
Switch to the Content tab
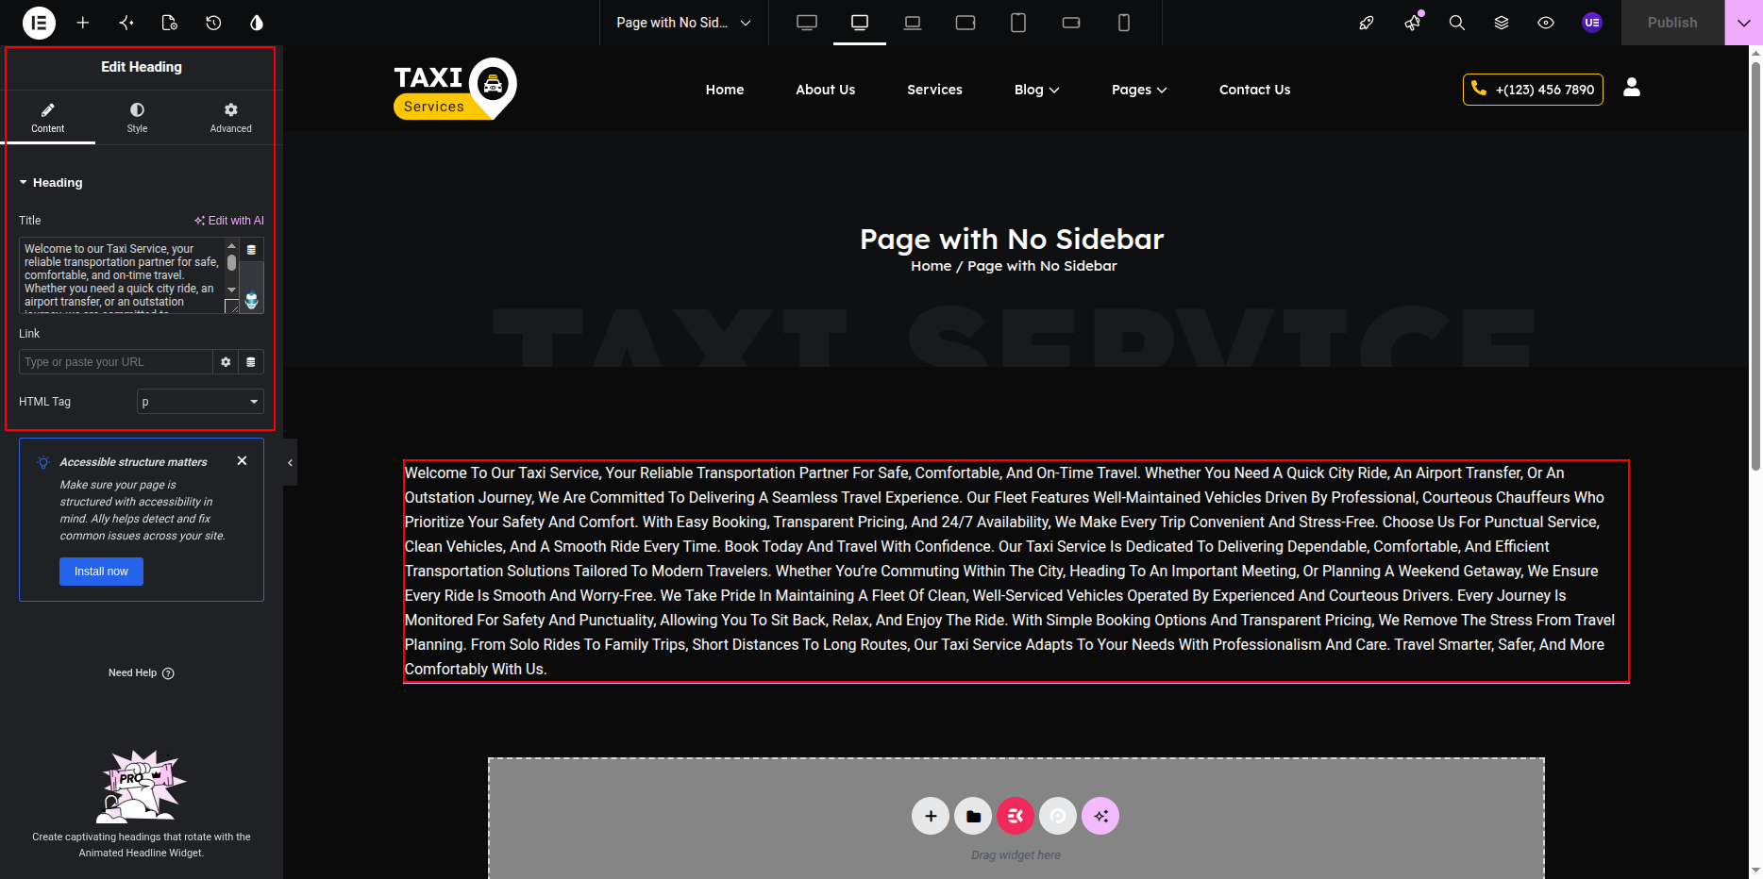[47, 118]
